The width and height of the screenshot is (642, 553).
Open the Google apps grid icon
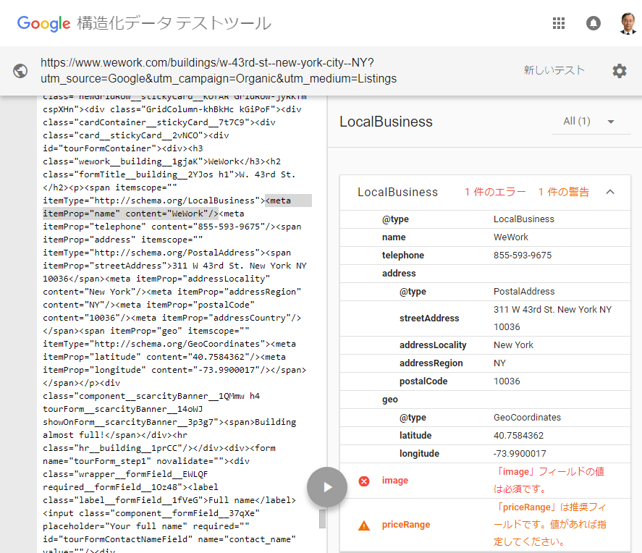[x=559, y=23]
